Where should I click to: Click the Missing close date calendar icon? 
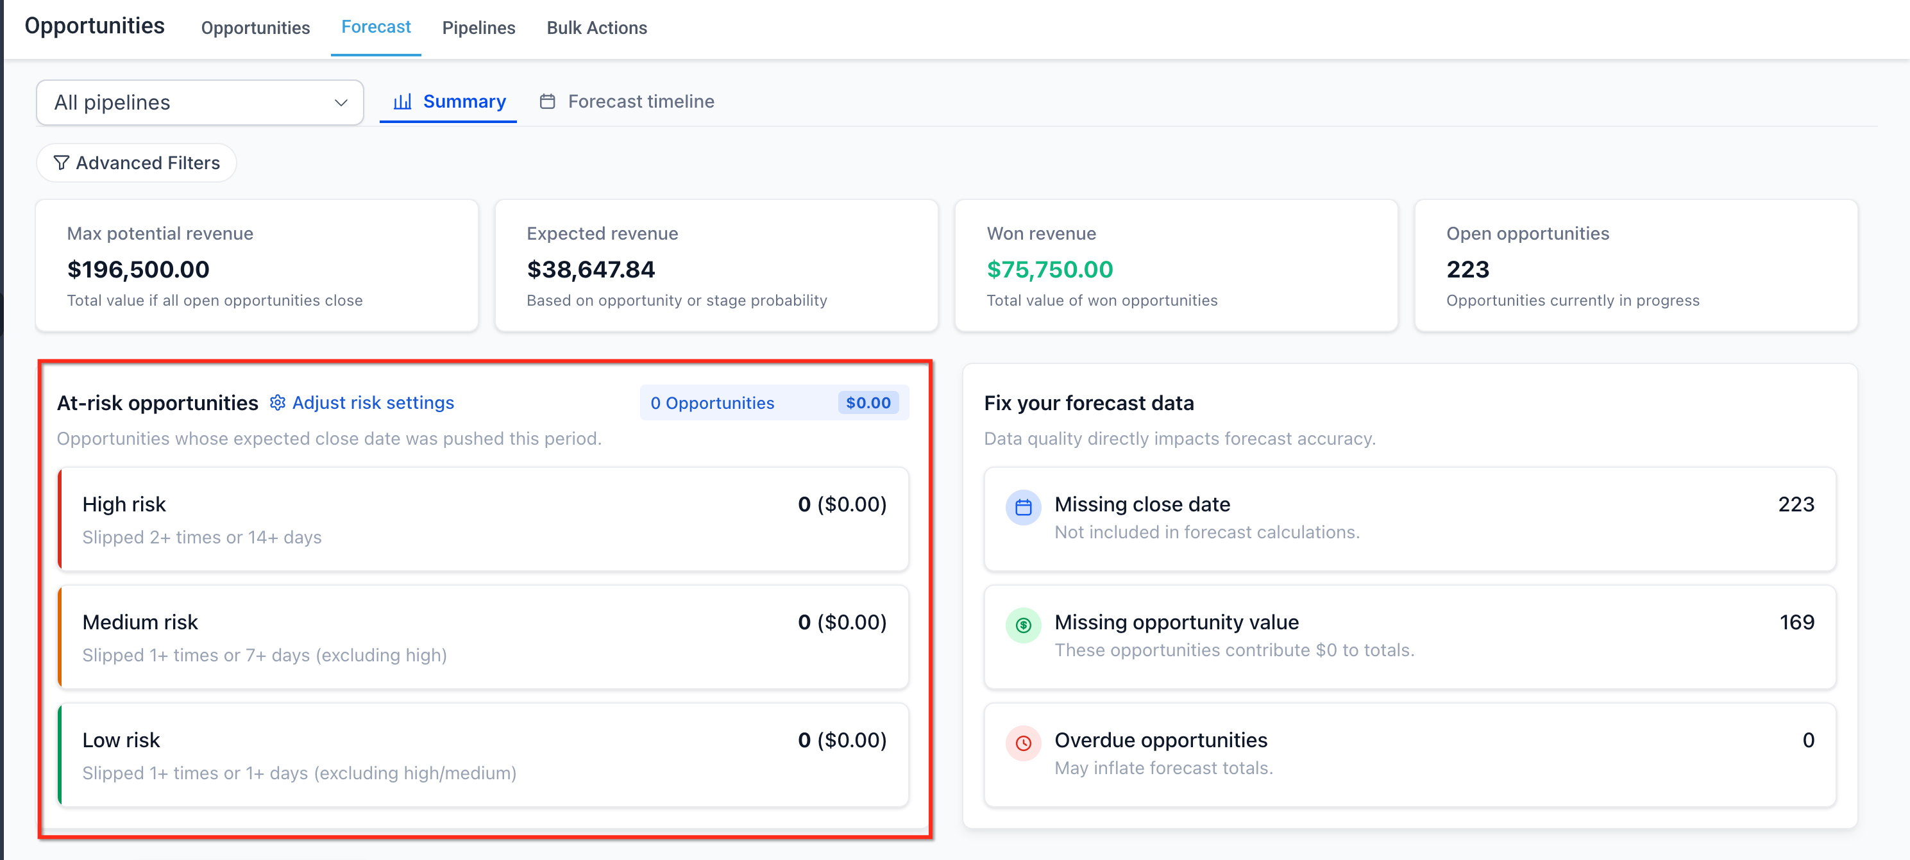1023,508
